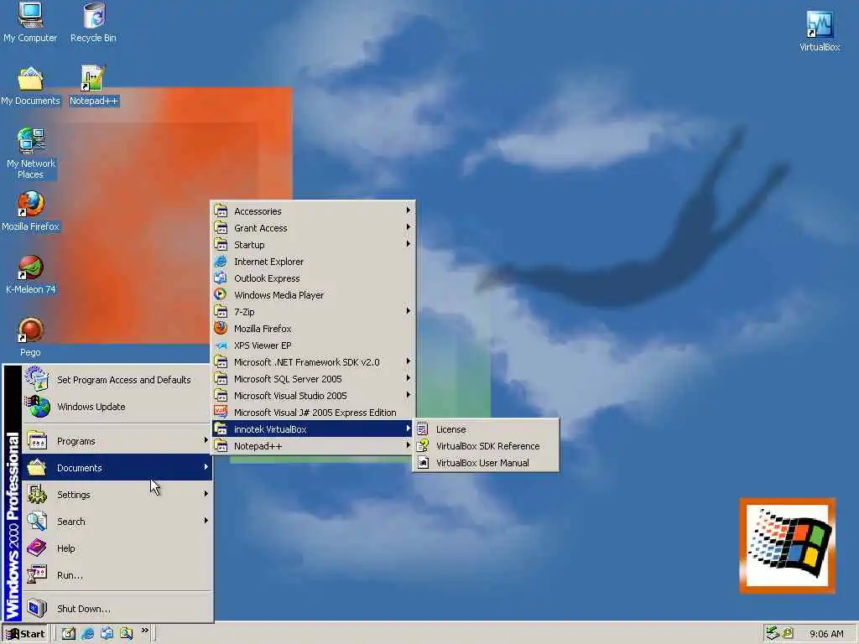Expand the Accessories submenu arrow

click(409, 210)
